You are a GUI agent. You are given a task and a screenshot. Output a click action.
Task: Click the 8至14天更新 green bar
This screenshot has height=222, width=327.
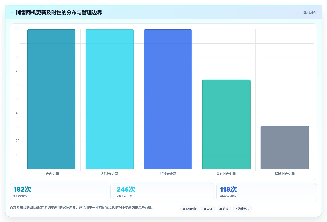[226, 125]
